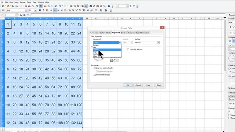Screen dimensions: 235x132
Task: Switch to the Borders tab
Action: coord(124,33)
